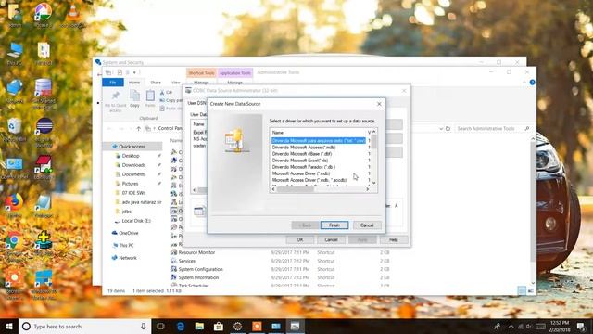Select System Configuration shortcut
This screenshot has height=334, width=593.
pos(200,269)
